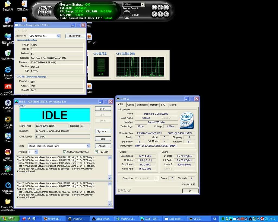Open the Priority dropdown in ORTHOS
The image size is (278, 222).
(36, 152)
